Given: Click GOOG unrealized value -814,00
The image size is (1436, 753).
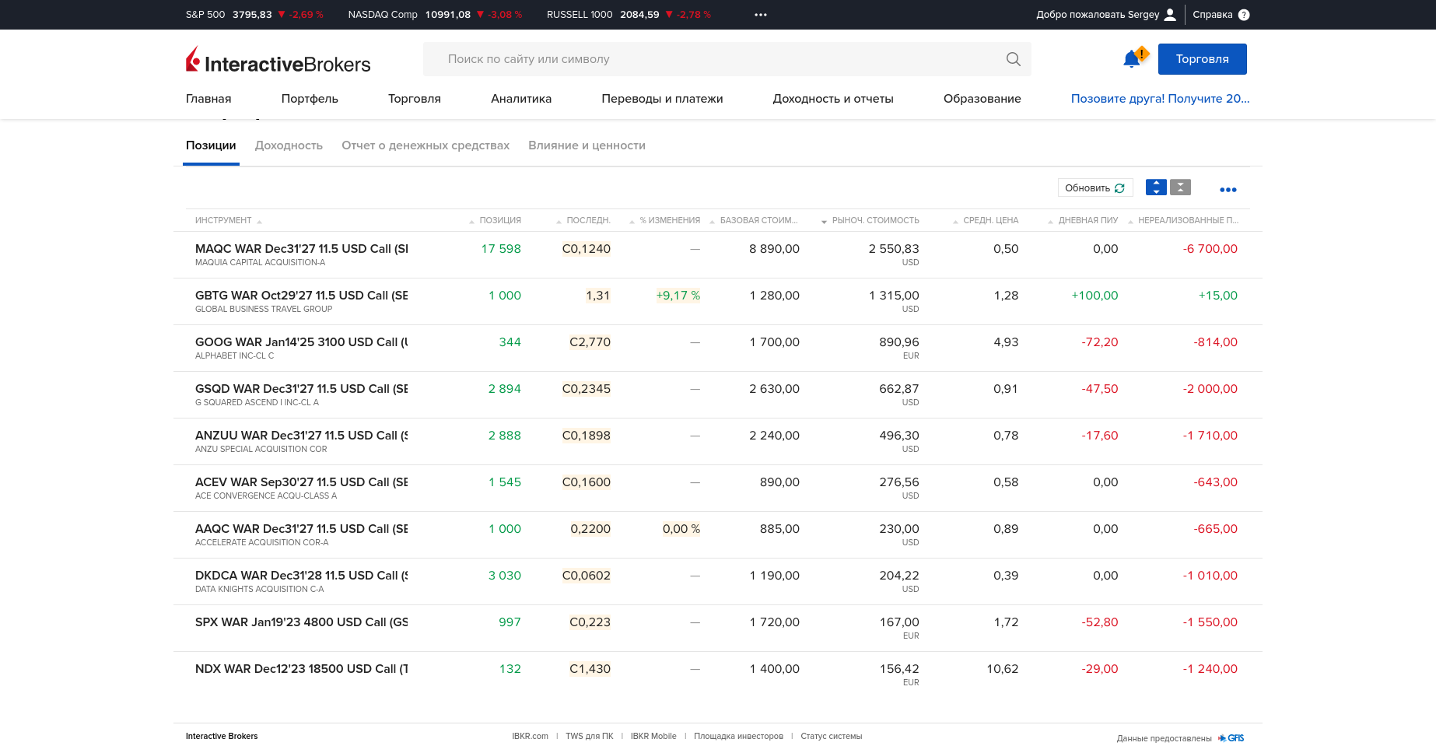Looking at the screenshot, I should pyautogui.click(x=1215, y=342).
